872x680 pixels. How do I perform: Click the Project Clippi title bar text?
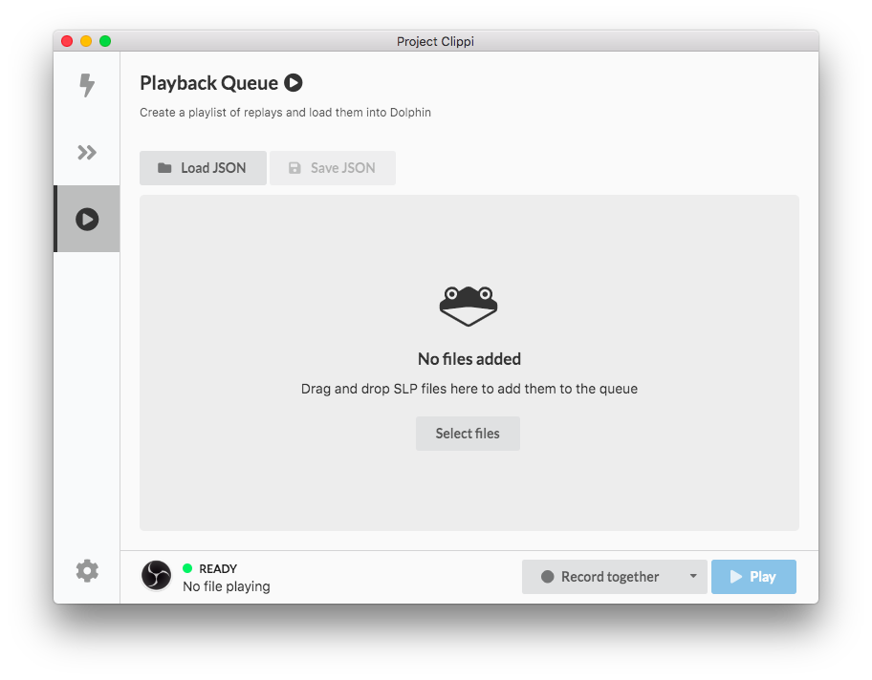coord(435,42)
